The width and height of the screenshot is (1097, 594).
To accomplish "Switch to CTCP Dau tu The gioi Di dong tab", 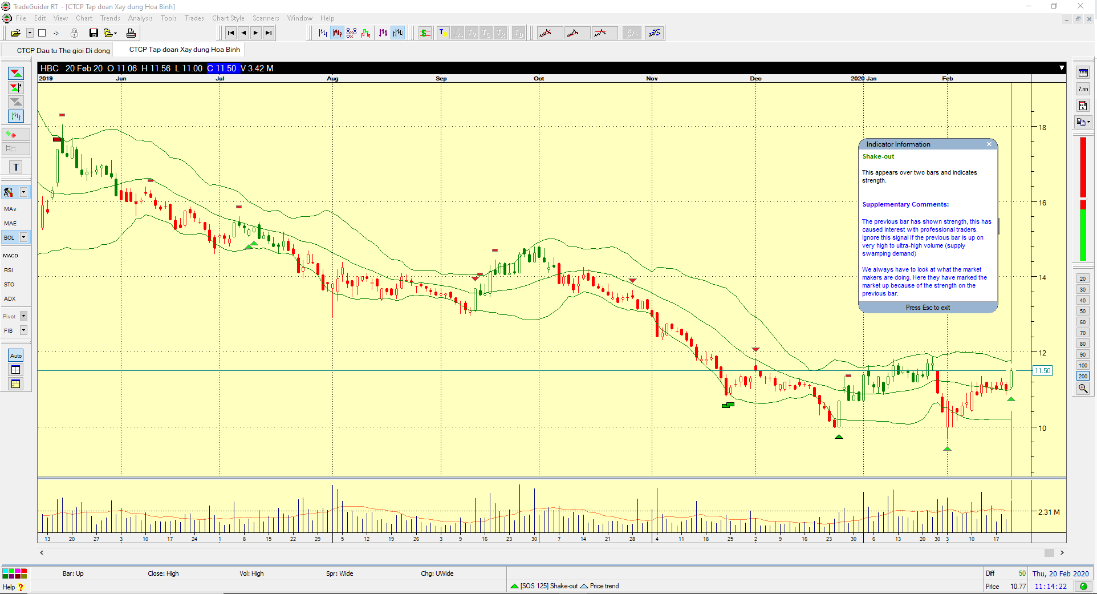I will click(63, 50).
